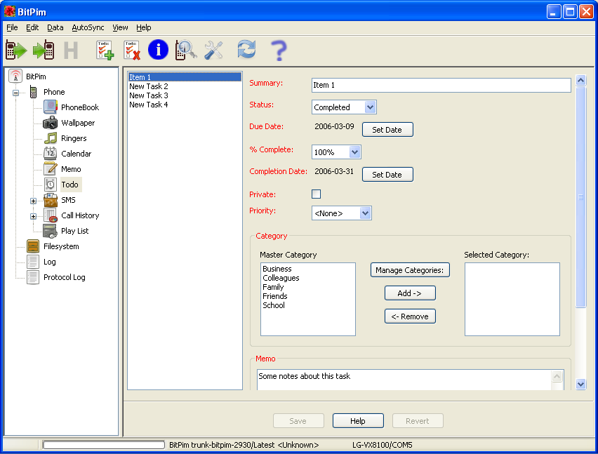
Task: Click the purple question mark help icon
Action: [x=279, y=50]
